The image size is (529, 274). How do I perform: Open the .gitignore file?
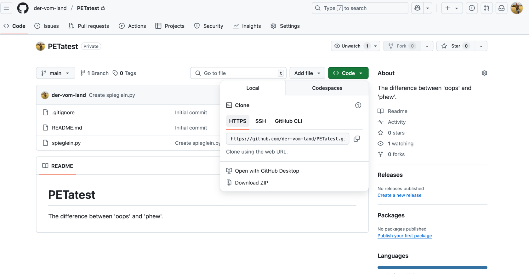(63, 112)
